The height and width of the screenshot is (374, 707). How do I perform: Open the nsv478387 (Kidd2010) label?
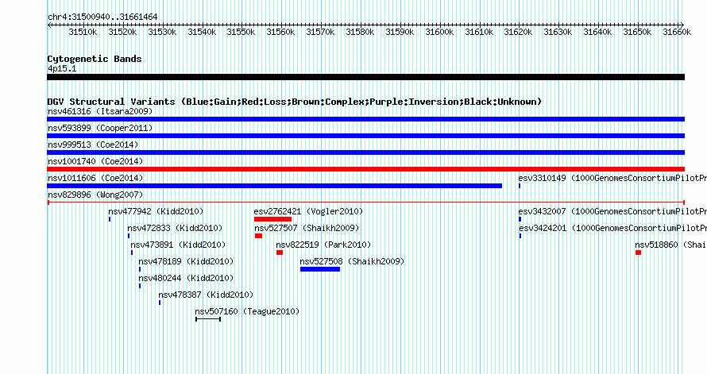coord(206,295)
